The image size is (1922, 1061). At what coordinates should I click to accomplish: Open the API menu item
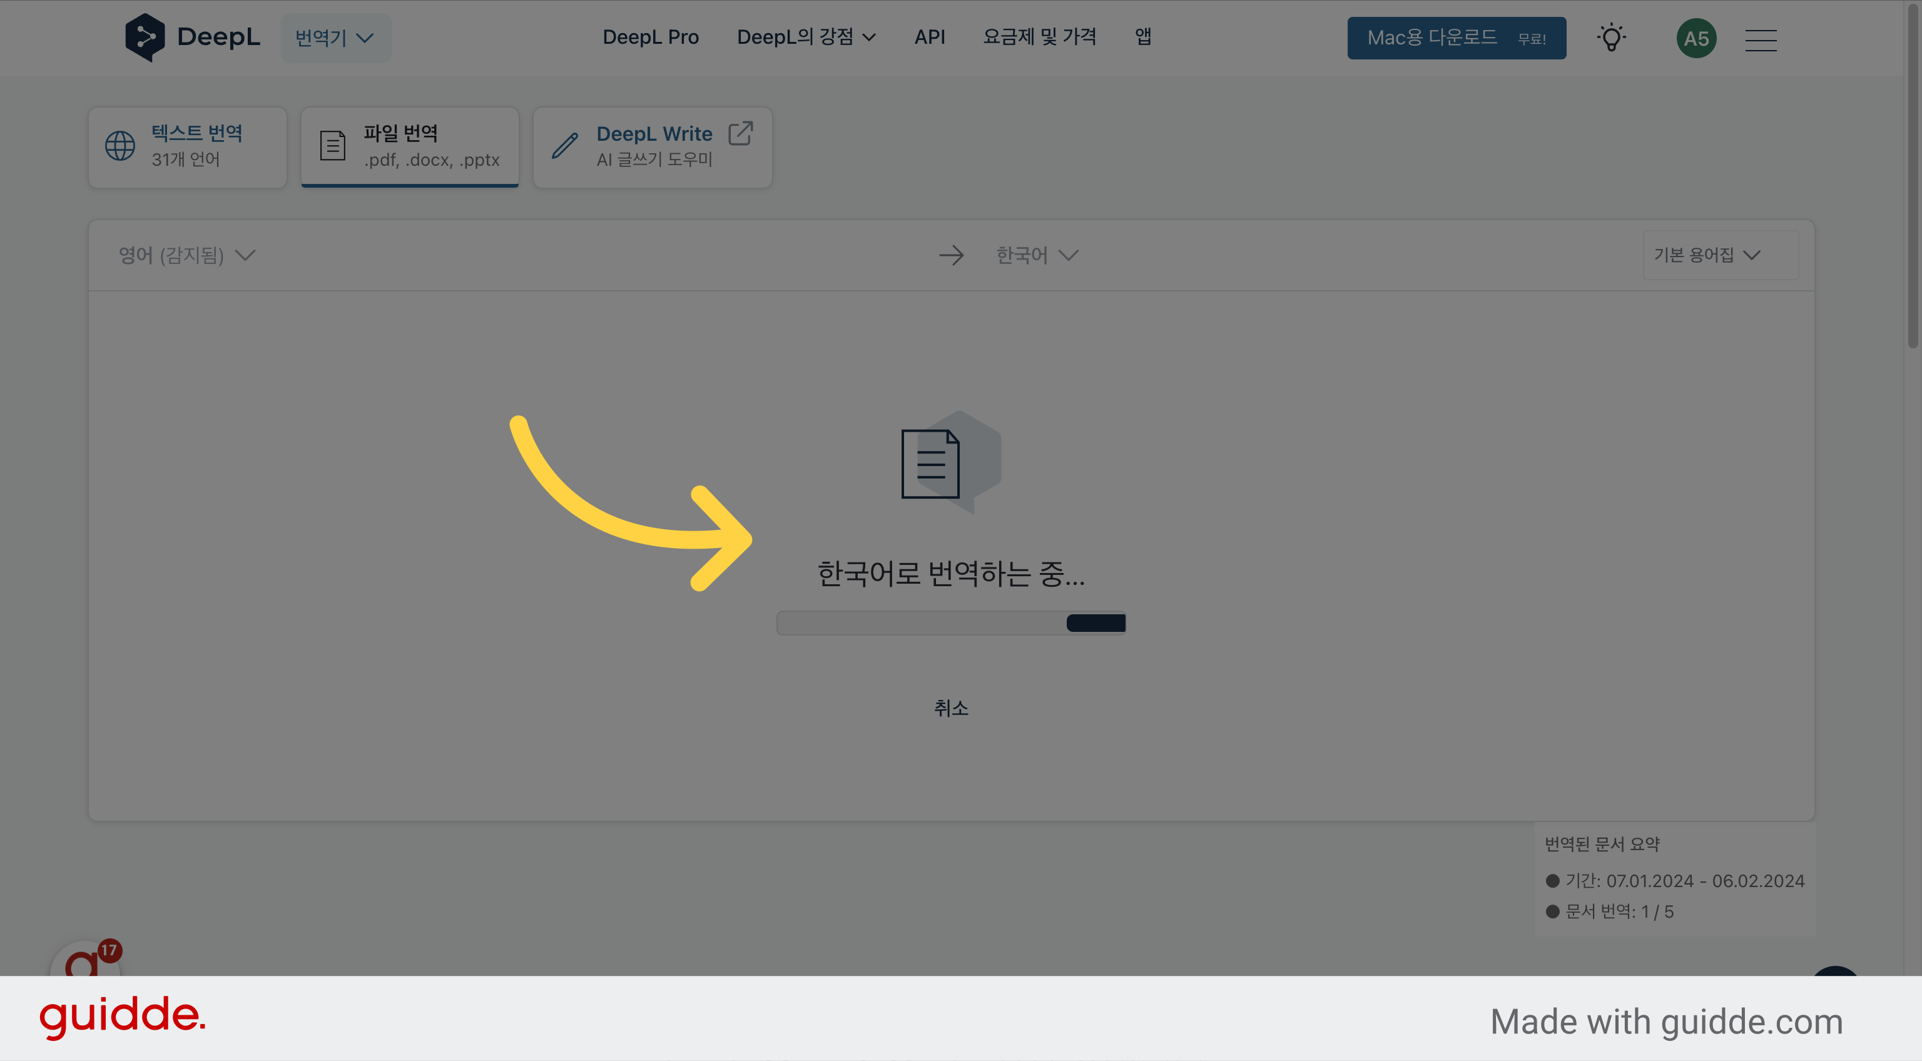point(930,38)
